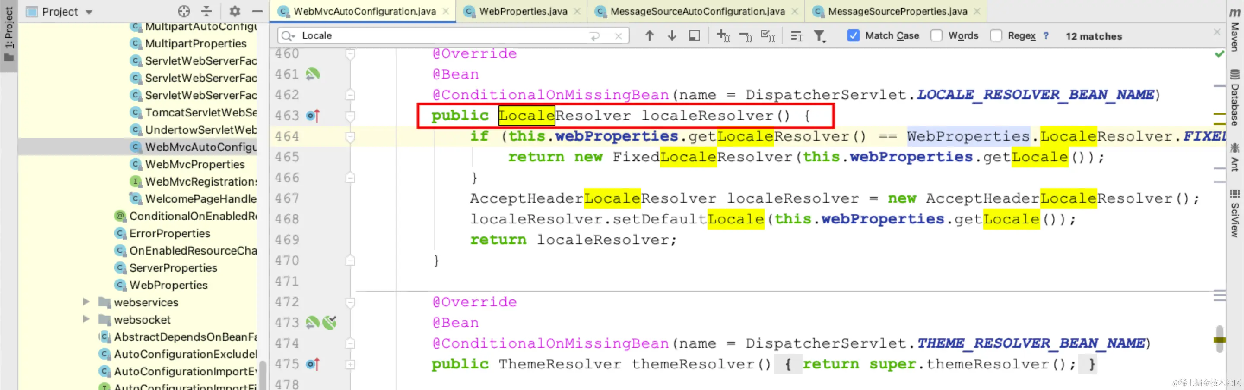Viewport: 1244px width, 390px height.
Task: Open the Project view dropdown
Action: (x=89, y=12)
